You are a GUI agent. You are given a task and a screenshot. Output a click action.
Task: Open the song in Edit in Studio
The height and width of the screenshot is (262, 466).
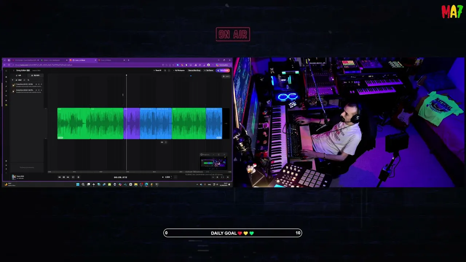point(223,70)
